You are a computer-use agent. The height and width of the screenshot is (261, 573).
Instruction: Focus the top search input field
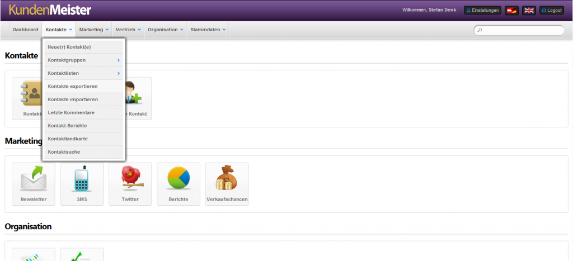[x=519, y=30]
